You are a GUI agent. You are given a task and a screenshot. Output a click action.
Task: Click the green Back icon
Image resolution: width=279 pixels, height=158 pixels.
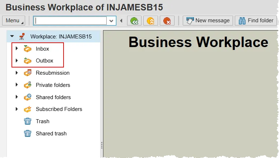pos(134,21)
